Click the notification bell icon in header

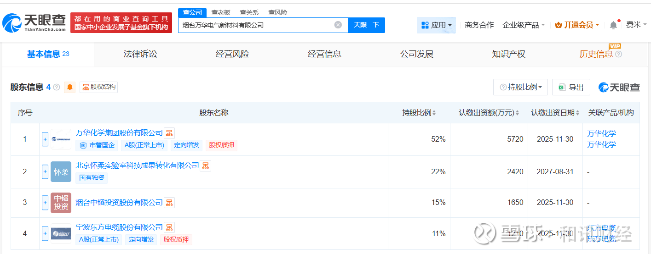tap(613, 25)
